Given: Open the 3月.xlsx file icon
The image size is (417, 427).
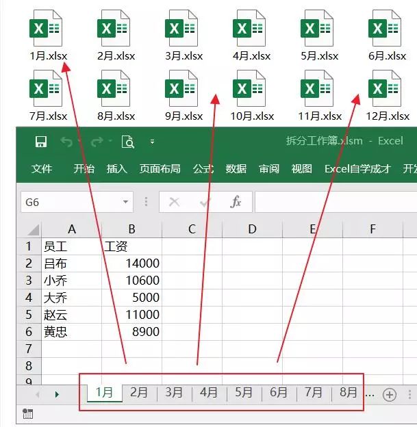Looking at the screenshot, I should tap(181, 28).
